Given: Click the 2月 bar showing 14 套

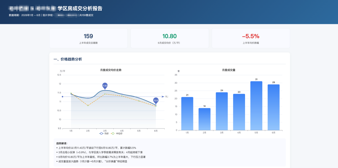Looking at the screenshot, I should coord(204,119).
